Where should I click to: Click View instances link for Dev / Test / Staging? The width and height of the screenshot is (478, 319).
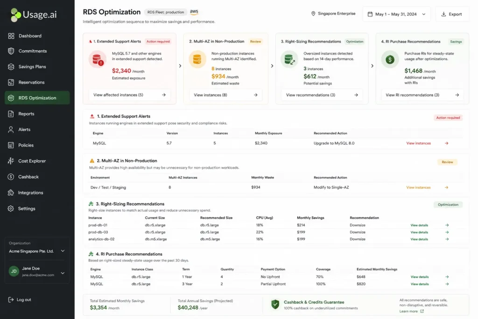418,188
